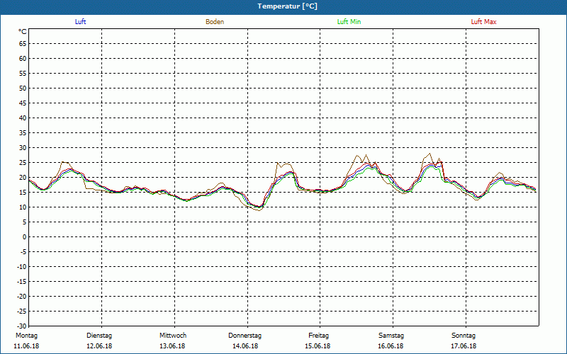This screenshot has height=354, width=567.
Task: Click the 'Sonntag' day label
Action: (x=464, y=336)
